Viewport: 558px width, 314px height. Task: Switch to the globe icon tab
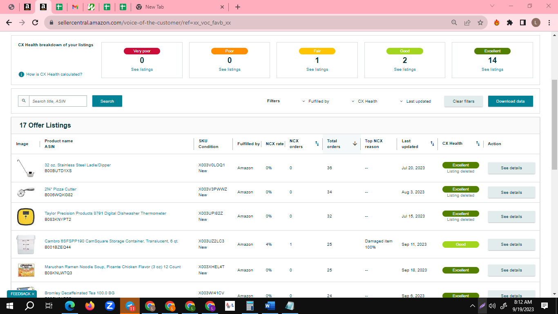[11, 7]
